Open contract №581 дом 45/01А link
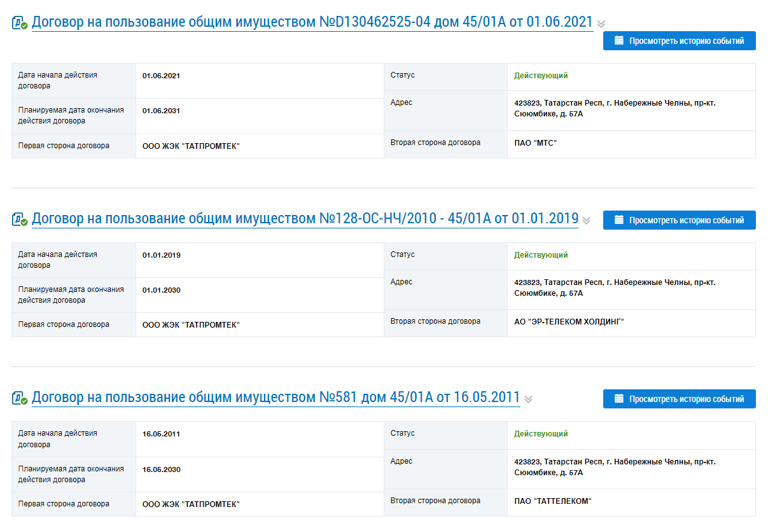 tap(276, 398)
